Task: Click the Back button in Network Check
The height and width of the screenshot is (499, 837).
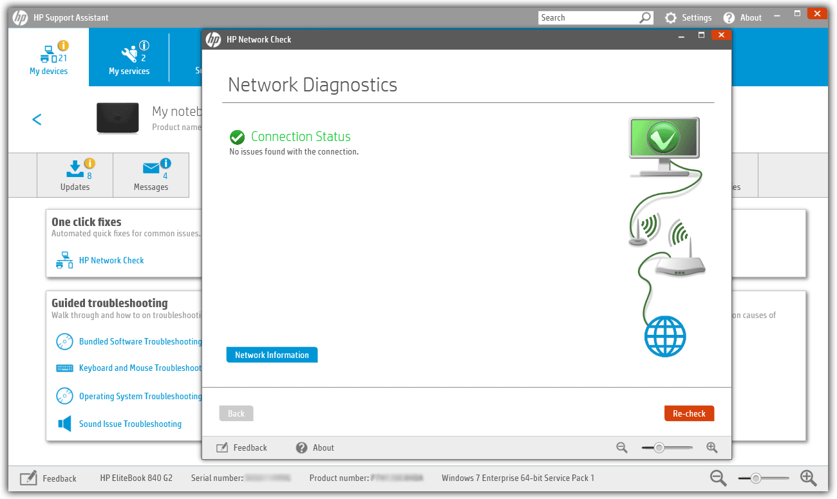Action: click(x=236, y=413)
